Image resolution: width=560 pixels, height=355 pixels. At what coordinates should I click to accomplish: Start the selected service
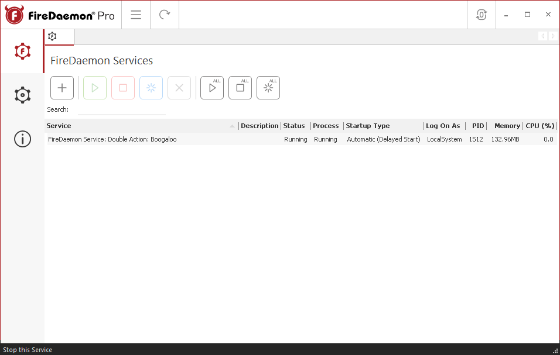[x=95, y=88]
